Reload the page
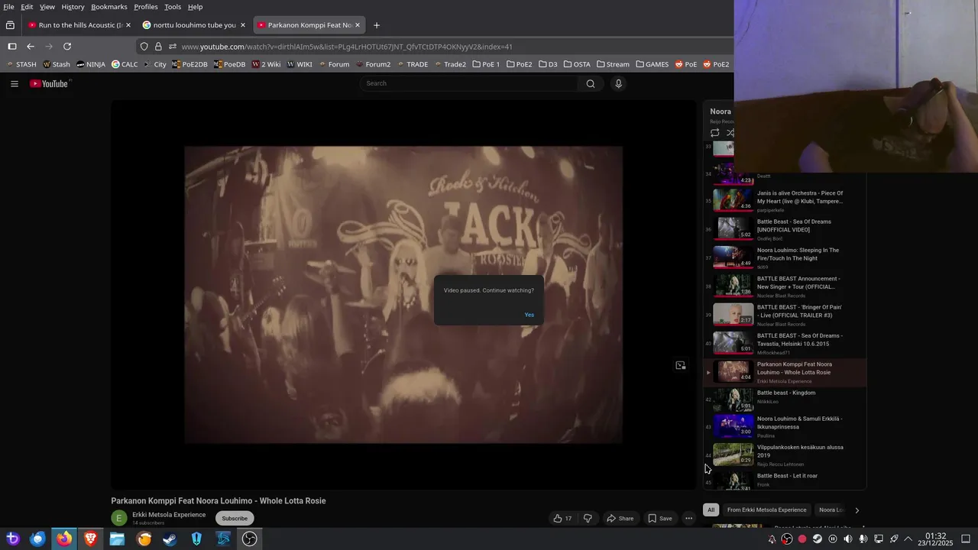This screenshot has height=550, width=978. [67, 47]
